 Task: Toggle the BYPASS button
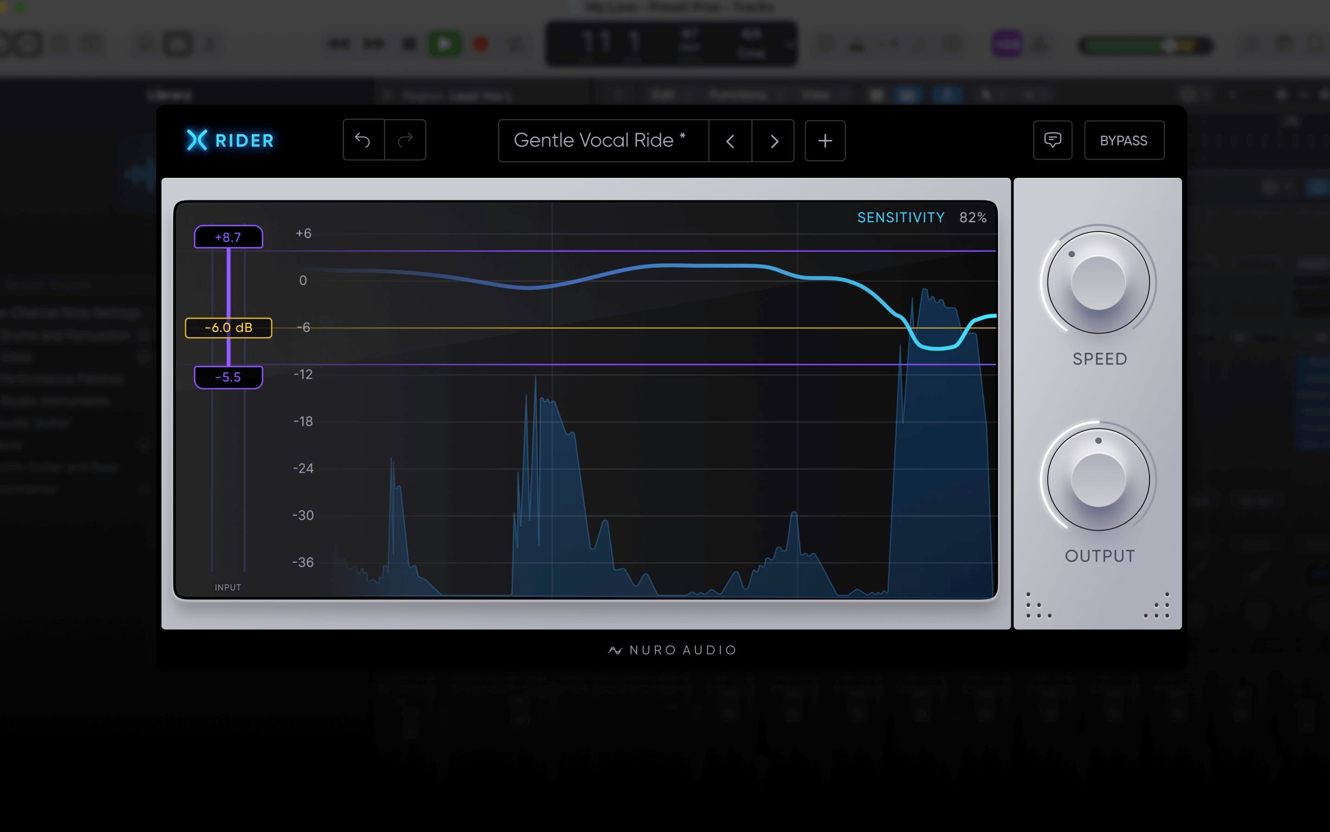click(1123, 141)
